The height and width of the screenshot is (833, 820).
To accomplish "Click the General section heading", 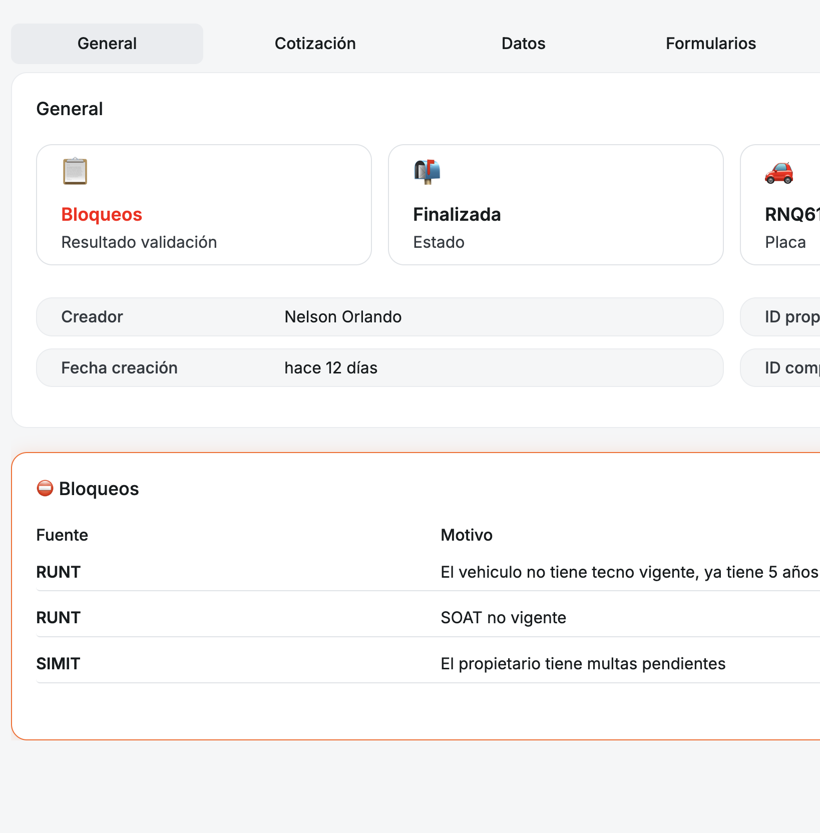I will coord(70,109).
